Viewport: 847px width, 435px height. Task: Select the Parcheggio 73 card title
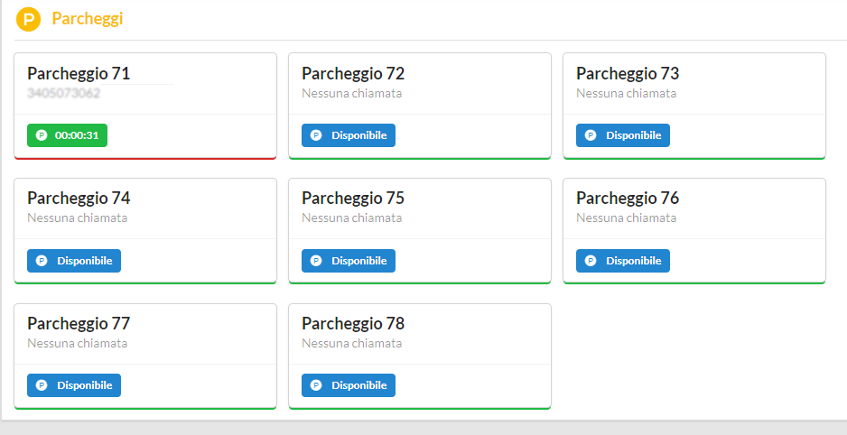click(628, 74)
